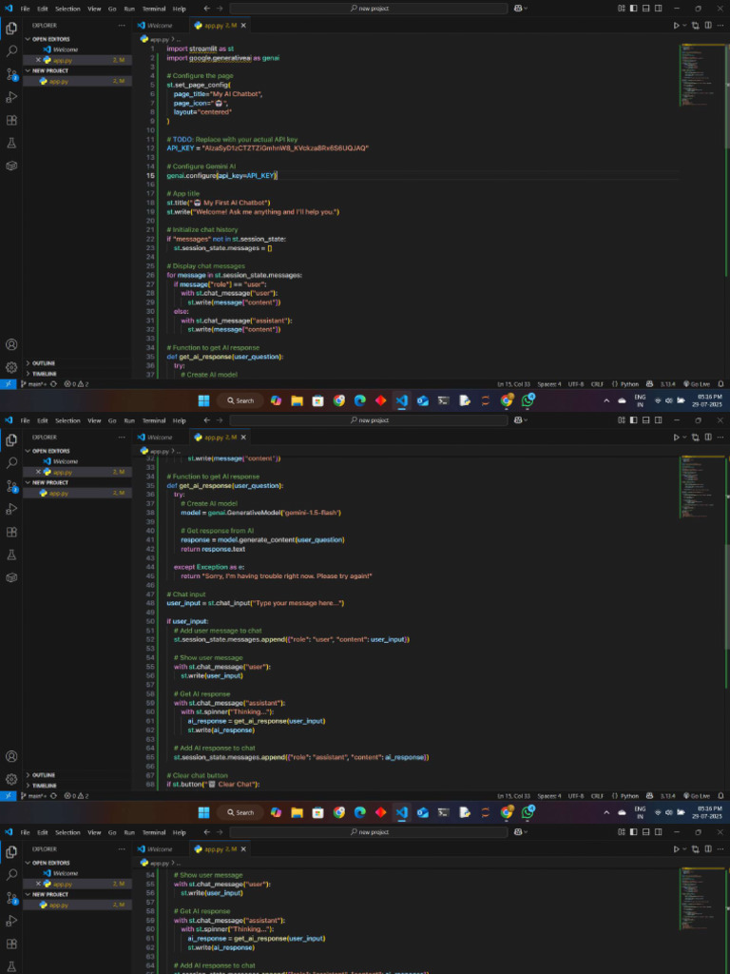Toggle Panel layout in window starting at line 32
Viewport: 730px width, 974px height.
[646, 419]
